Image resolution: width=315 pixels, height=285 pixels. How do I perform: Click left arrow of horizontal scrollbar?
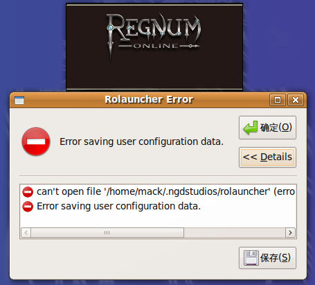(x=26, y=232)
